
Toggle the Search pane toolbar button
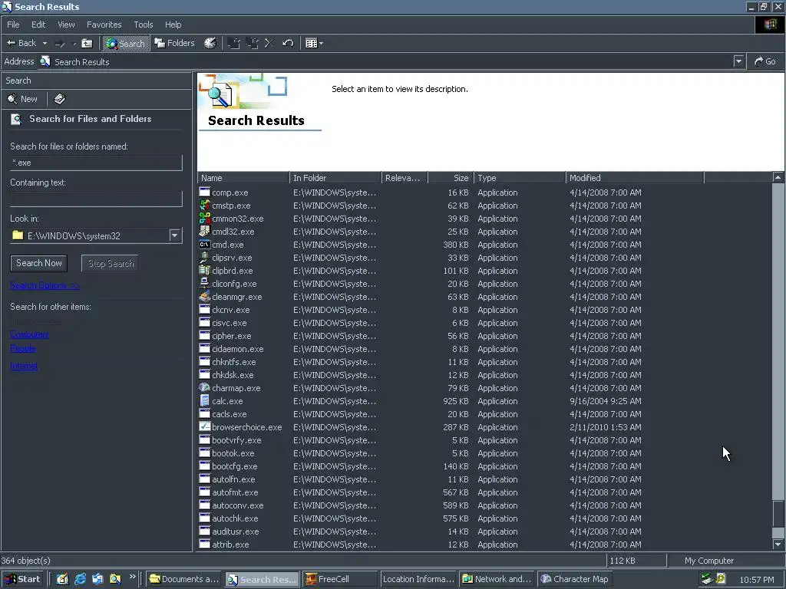click(126, 44)
